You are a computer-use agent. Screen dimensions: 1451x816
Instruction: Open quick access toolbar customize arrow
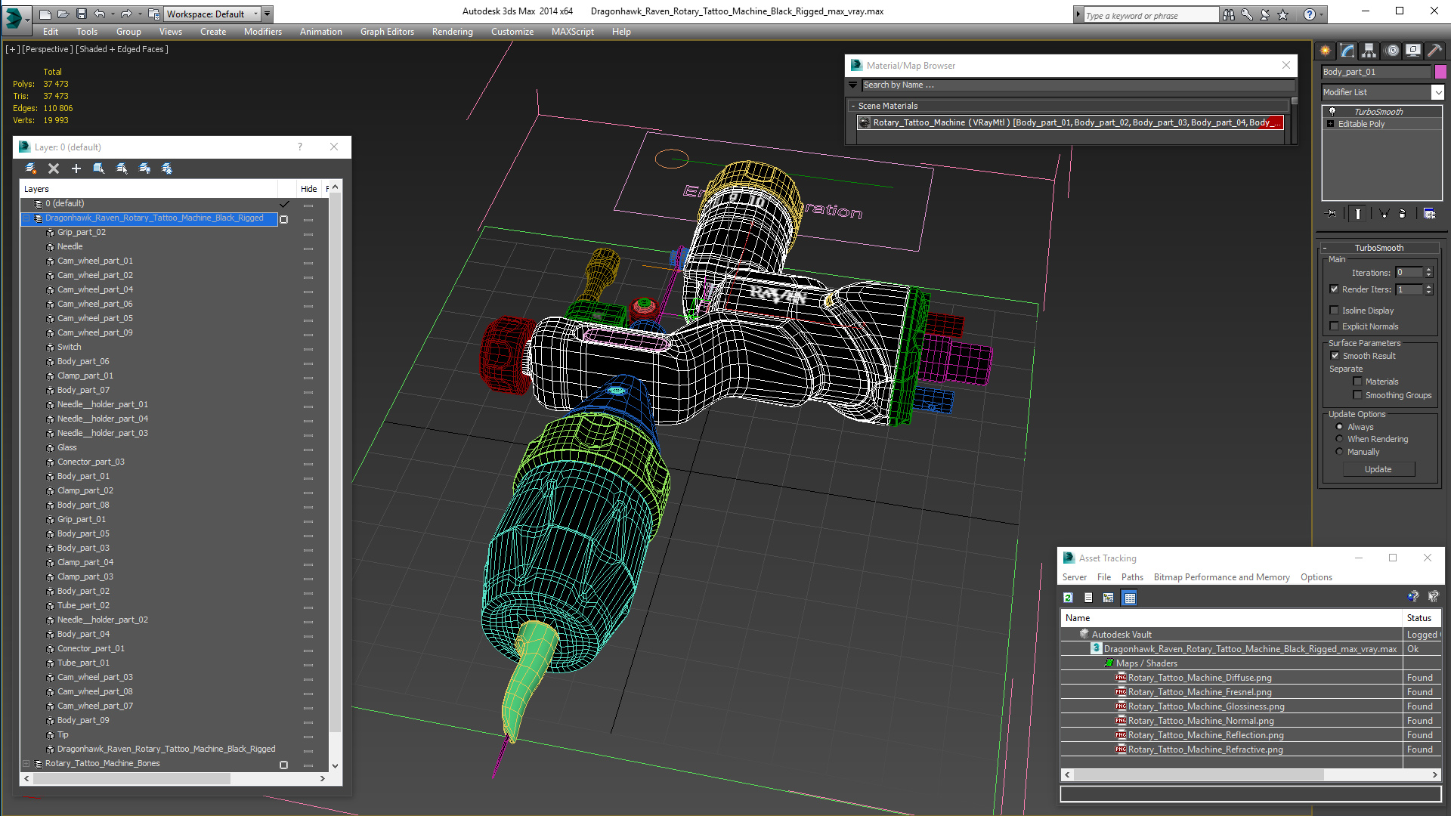tap(268, 14)
